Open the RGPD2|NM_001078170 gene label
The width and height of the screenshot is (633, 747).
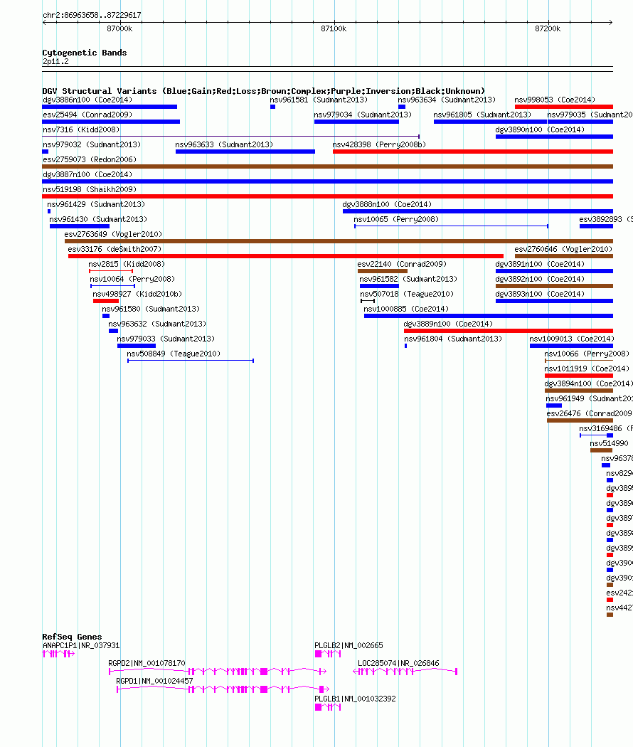click(147, 662)
